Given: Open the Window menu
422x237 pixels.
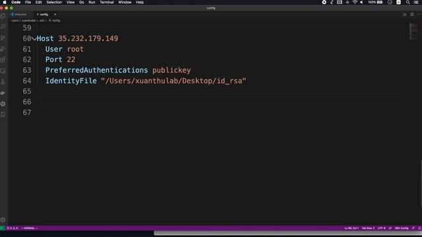Looking at the screenshot, I should [125, 2].
